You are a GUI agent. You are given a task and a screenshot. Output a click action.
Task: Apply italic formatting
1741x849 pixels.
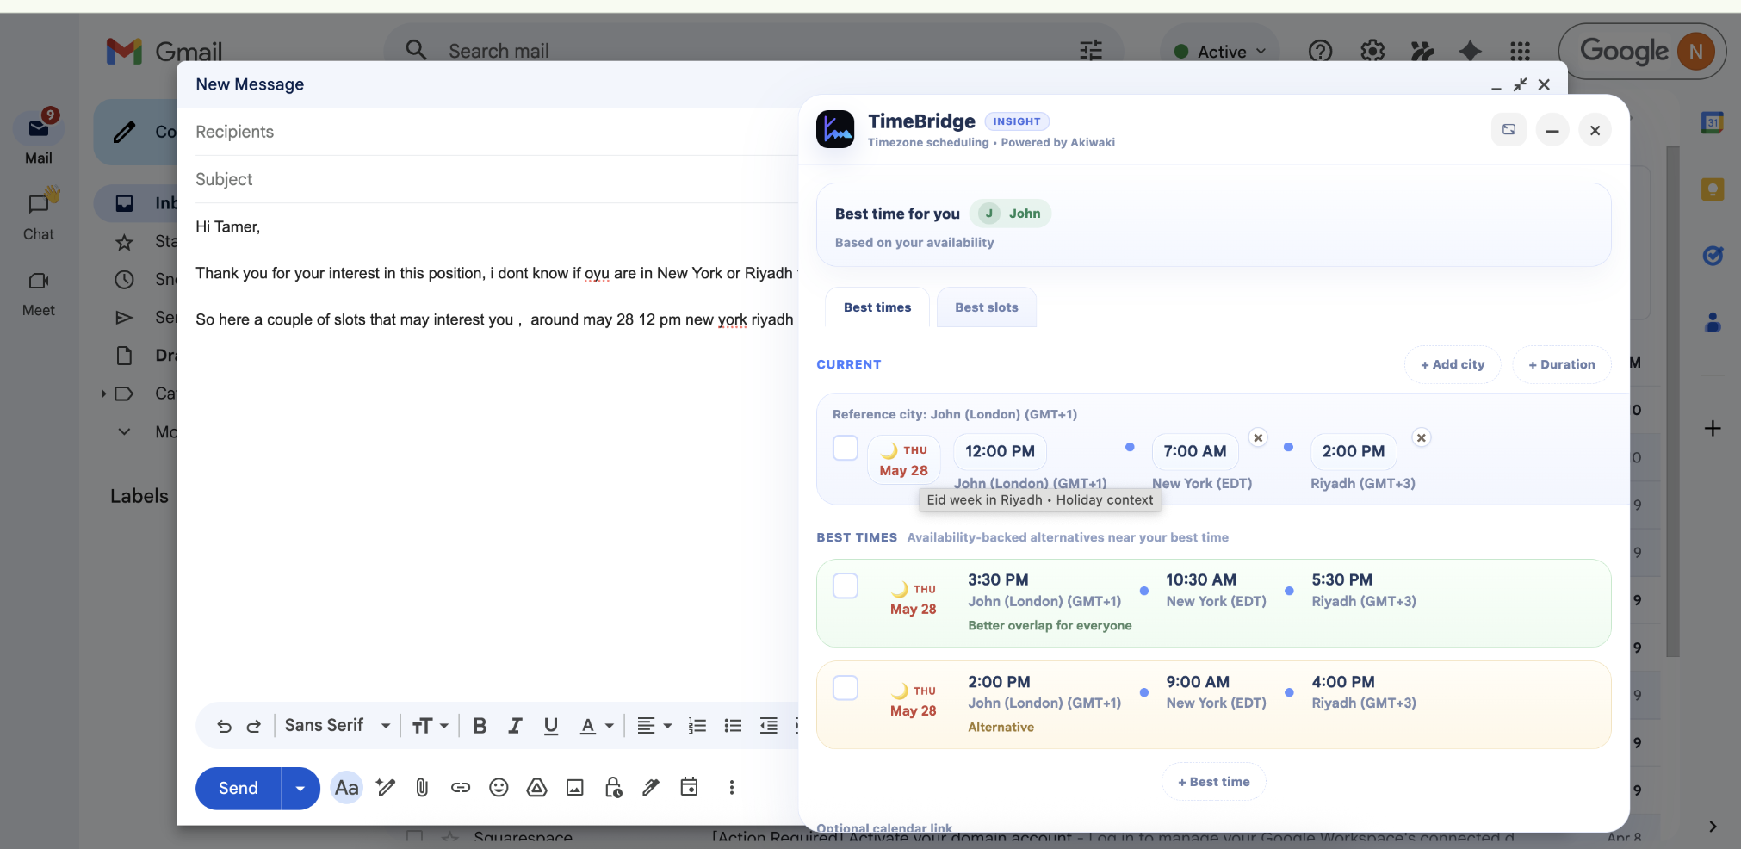point(515,726)
